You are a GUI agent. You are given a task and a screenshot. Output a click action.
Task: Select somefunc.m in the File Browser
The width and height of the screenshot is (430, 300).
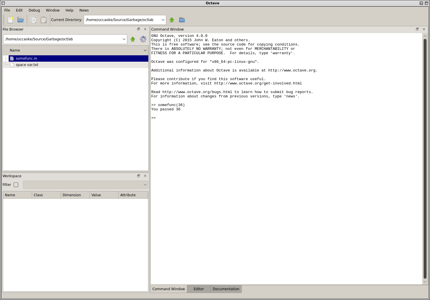click(78, 59)
